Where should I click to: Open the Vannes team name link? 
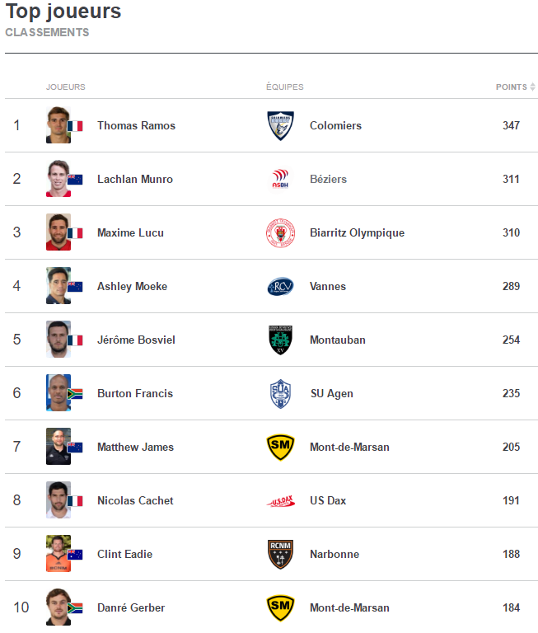(328, 286)
